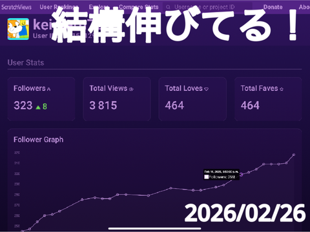Click the eye icon beside Total Views
The width and height of the screenshot is (310, 232).
[x=131, y=89]
